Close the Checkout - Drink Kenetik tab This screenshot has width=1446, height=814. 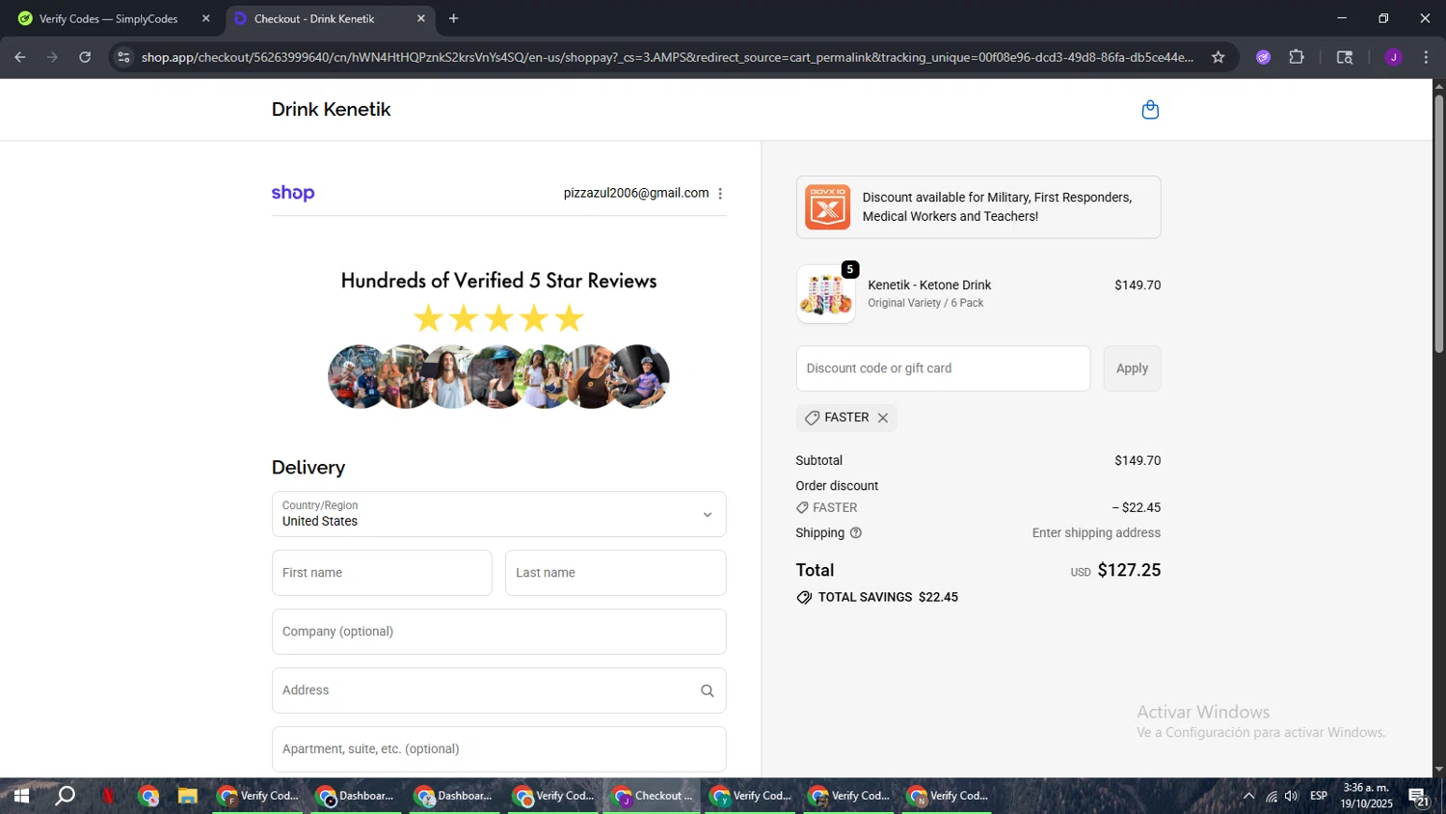[x=421, y=18]
